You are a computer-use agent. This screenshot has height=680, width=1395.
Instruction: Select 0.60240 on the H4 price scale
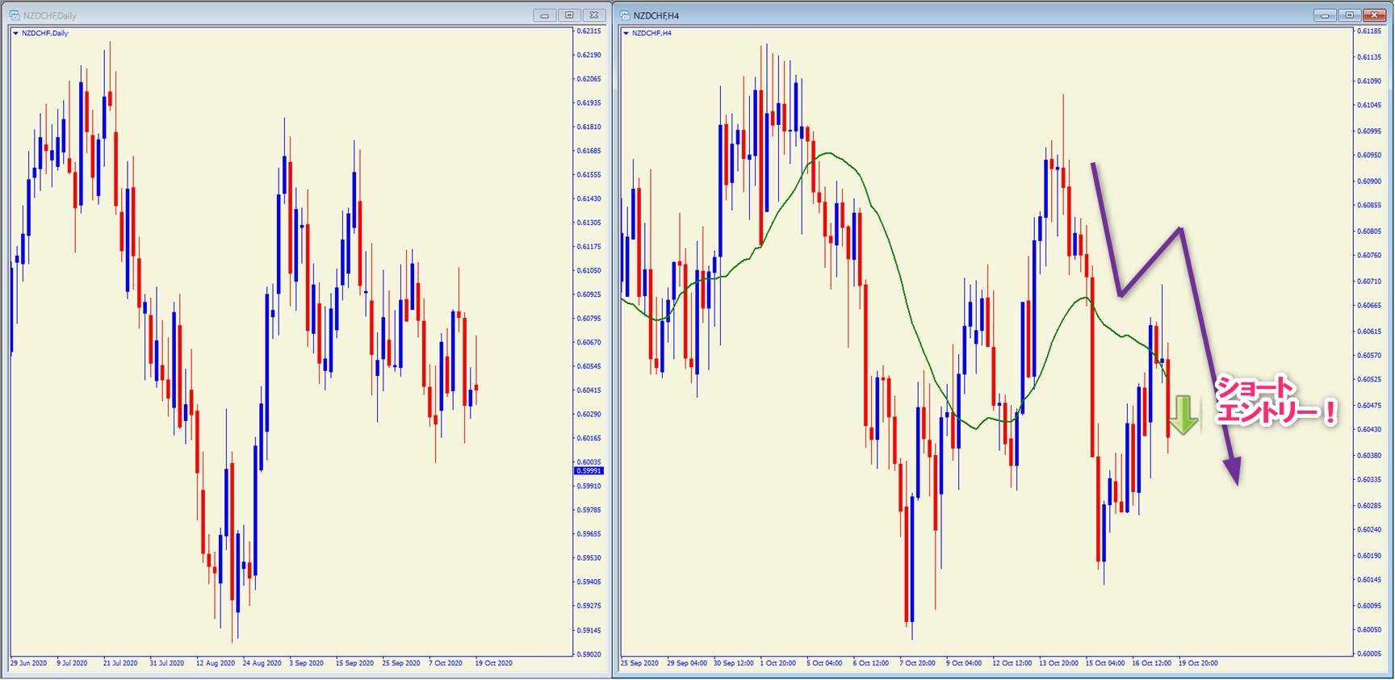[x=1369, y=529]
